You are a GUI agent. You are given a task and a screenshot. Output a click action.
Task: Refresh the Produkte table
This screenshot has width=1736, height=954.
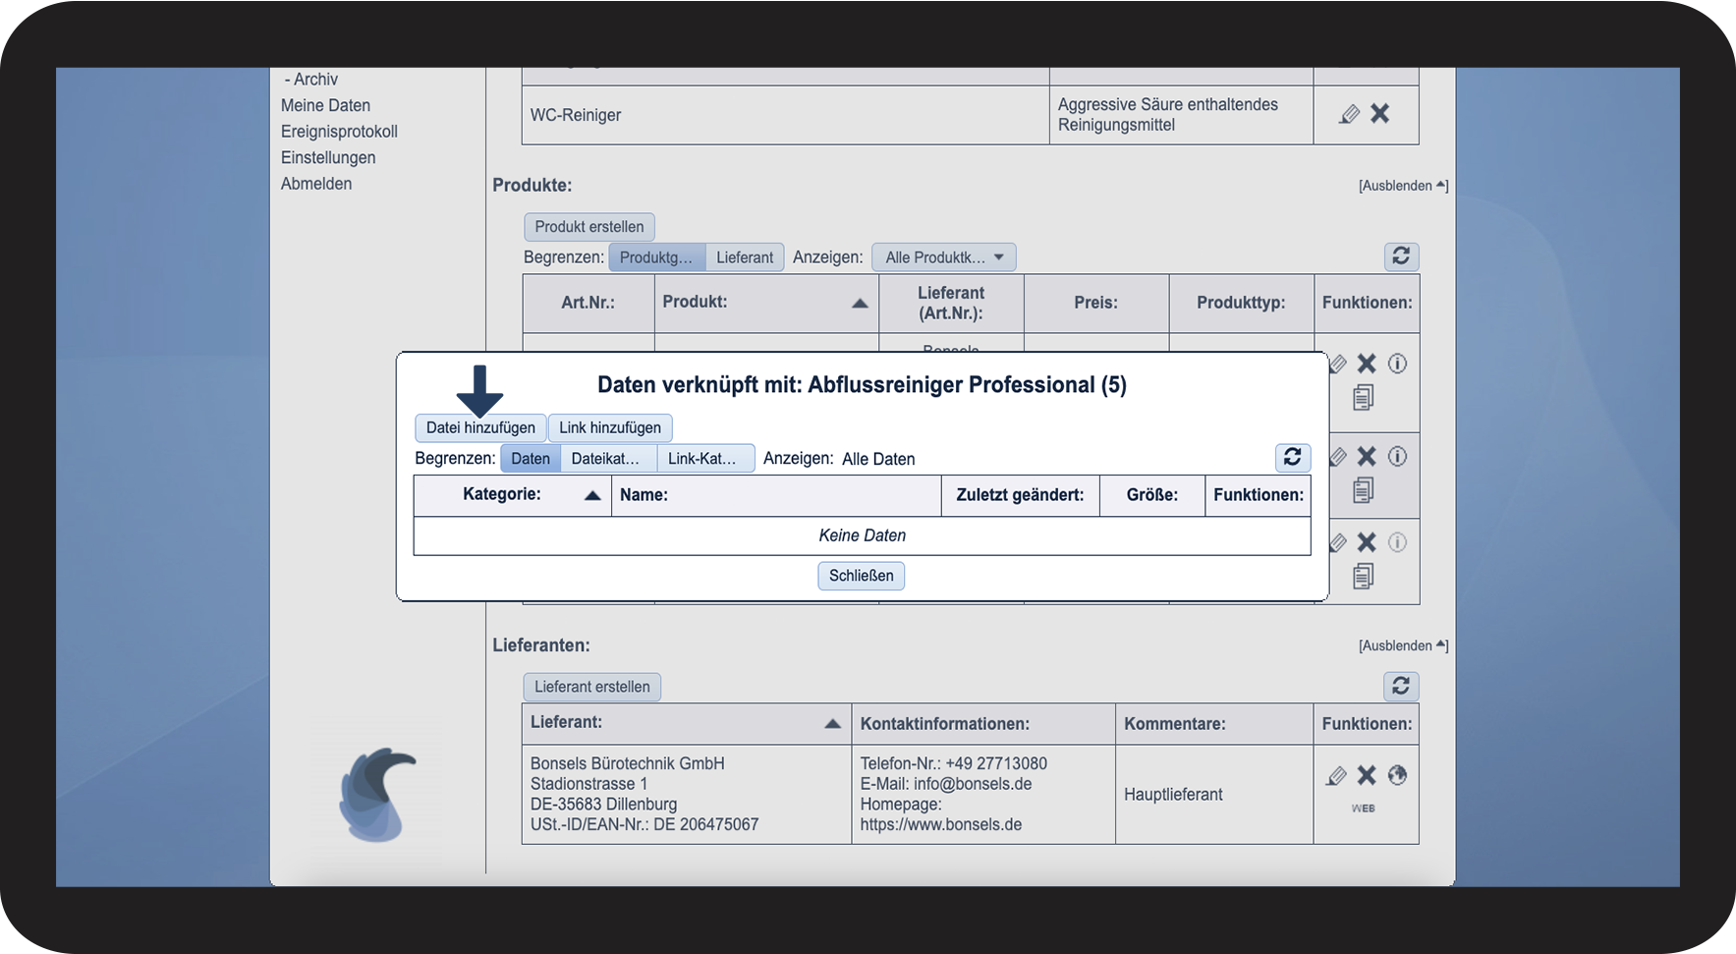pyautogui.click(x=1401, y=256)
